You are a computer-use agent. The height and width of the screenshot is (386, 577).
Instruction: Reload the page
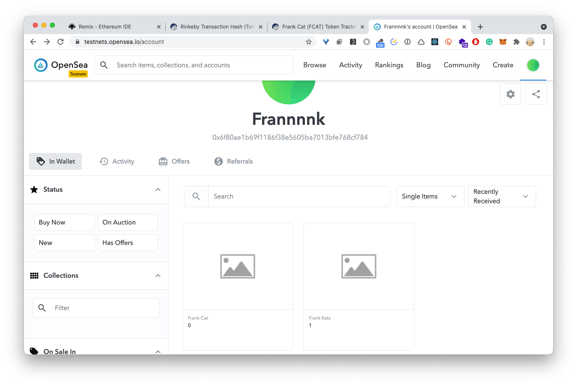click(x=60, y=42)
